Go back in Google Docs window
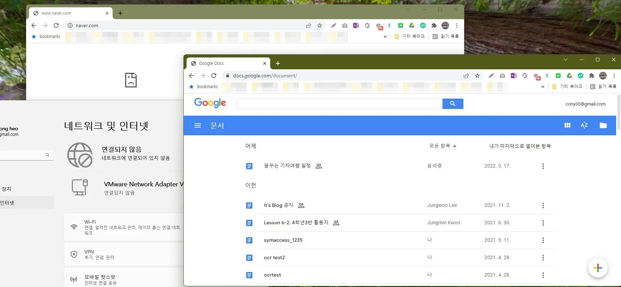Viewport: 621px width, 287px height. pos(191,76)
